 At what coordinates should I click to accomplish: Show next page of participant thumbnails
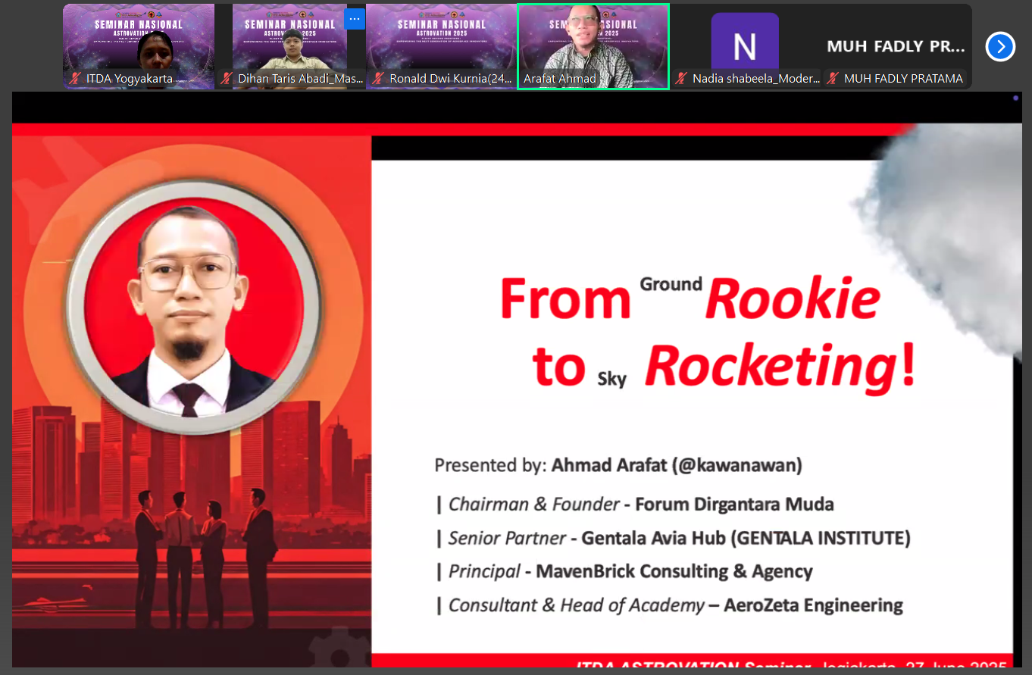click(1000, 47)
